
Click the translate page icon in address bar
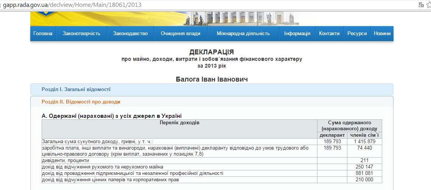coord(421,5)
